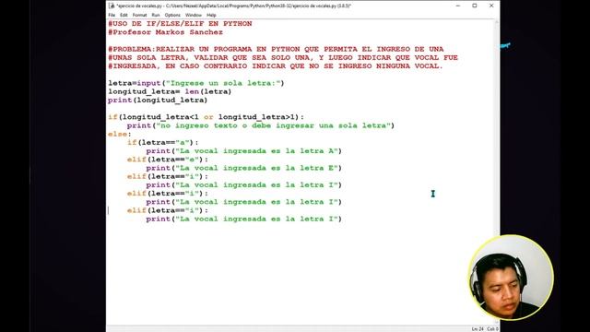This screenshot has width=590, height=332.
Task: Maximize the IDLE editor window
Action: [475, 6]
